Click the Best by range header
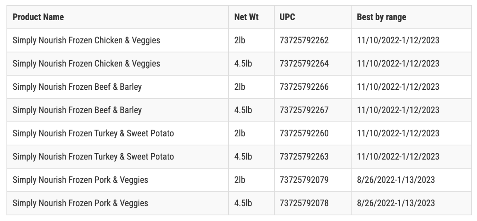The width and height of the screenshot is (477, 221). 381,17
